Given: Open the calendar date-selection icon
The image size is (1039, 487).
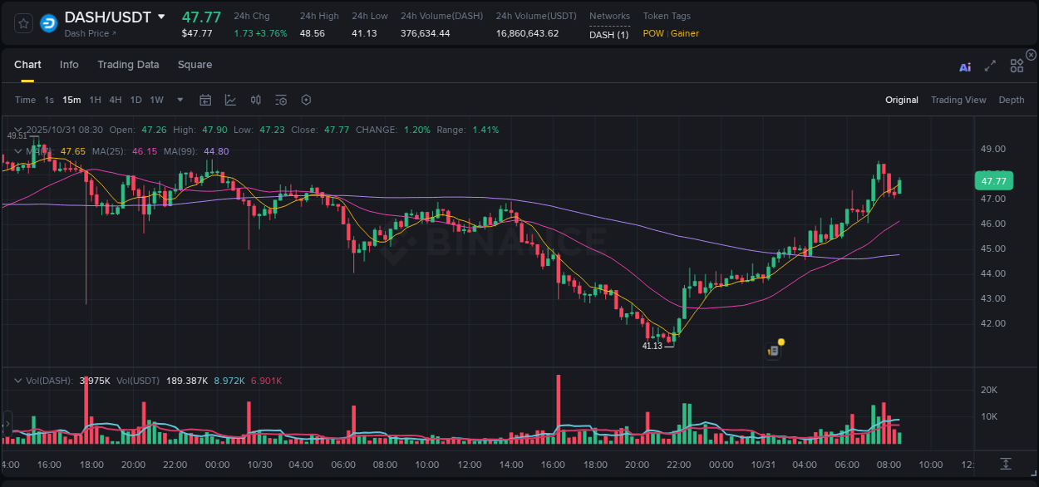Looking at the screenshot, I should [205, 100].
